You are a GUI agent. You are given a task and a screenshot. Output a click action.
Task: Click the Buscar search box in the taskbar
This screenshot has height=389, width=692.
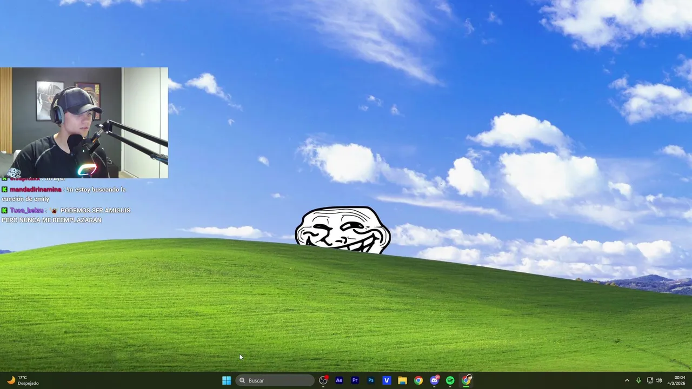coord(275,380)
